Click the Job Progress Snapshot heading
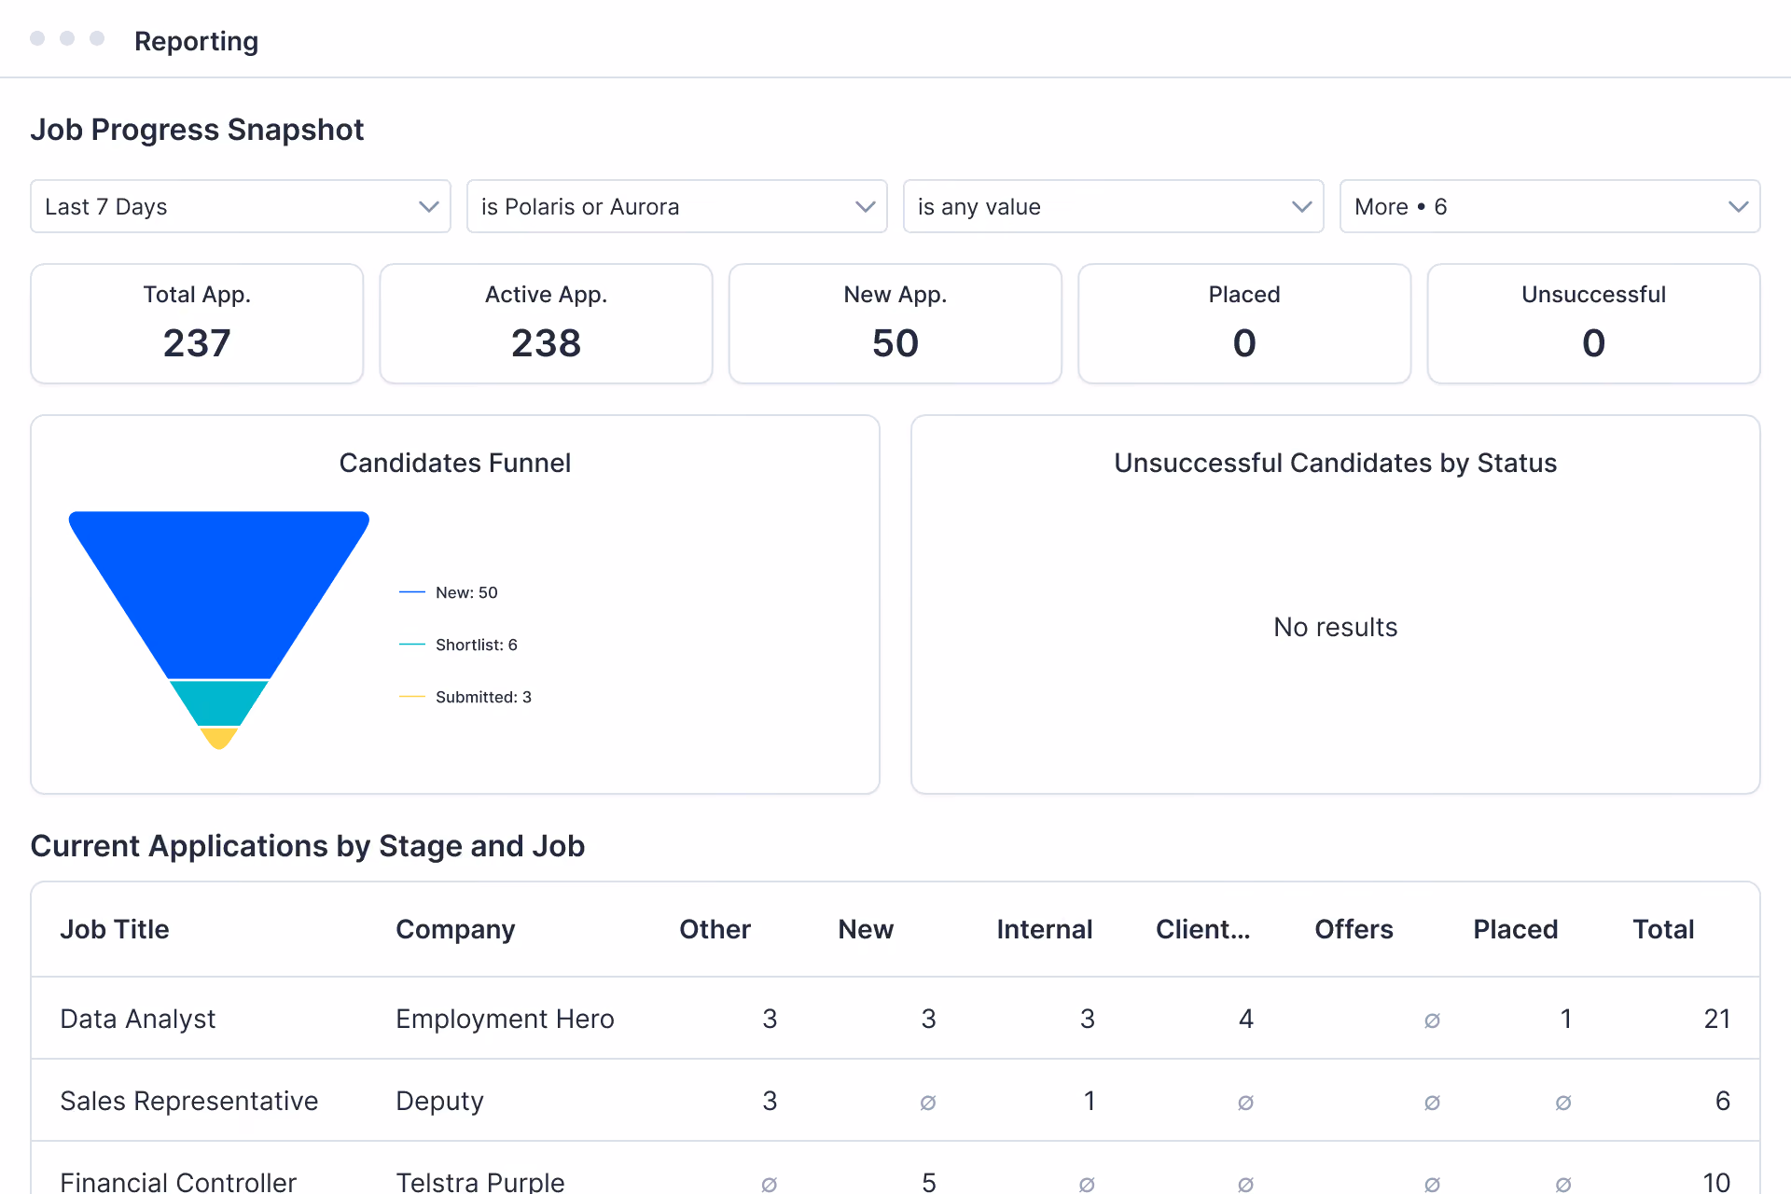 (197, 130)
